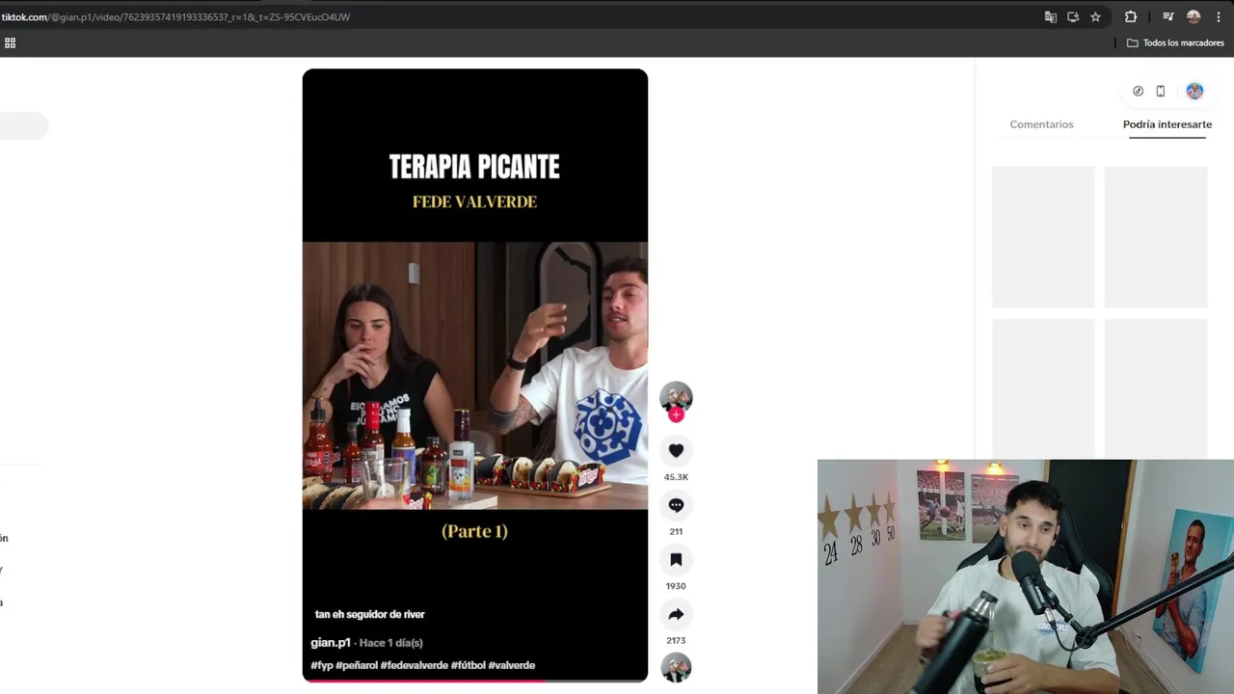The width and height of the screenshot is (1234, 694).
Task: Save the video with the bookmark icon
Action: click(676, 559)
